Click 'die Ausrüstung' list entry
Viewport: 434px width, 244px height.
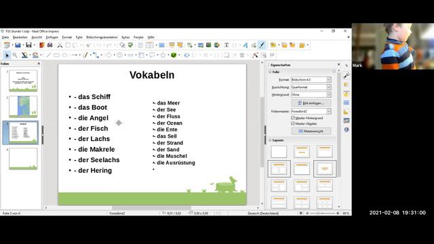coord(176,163)
